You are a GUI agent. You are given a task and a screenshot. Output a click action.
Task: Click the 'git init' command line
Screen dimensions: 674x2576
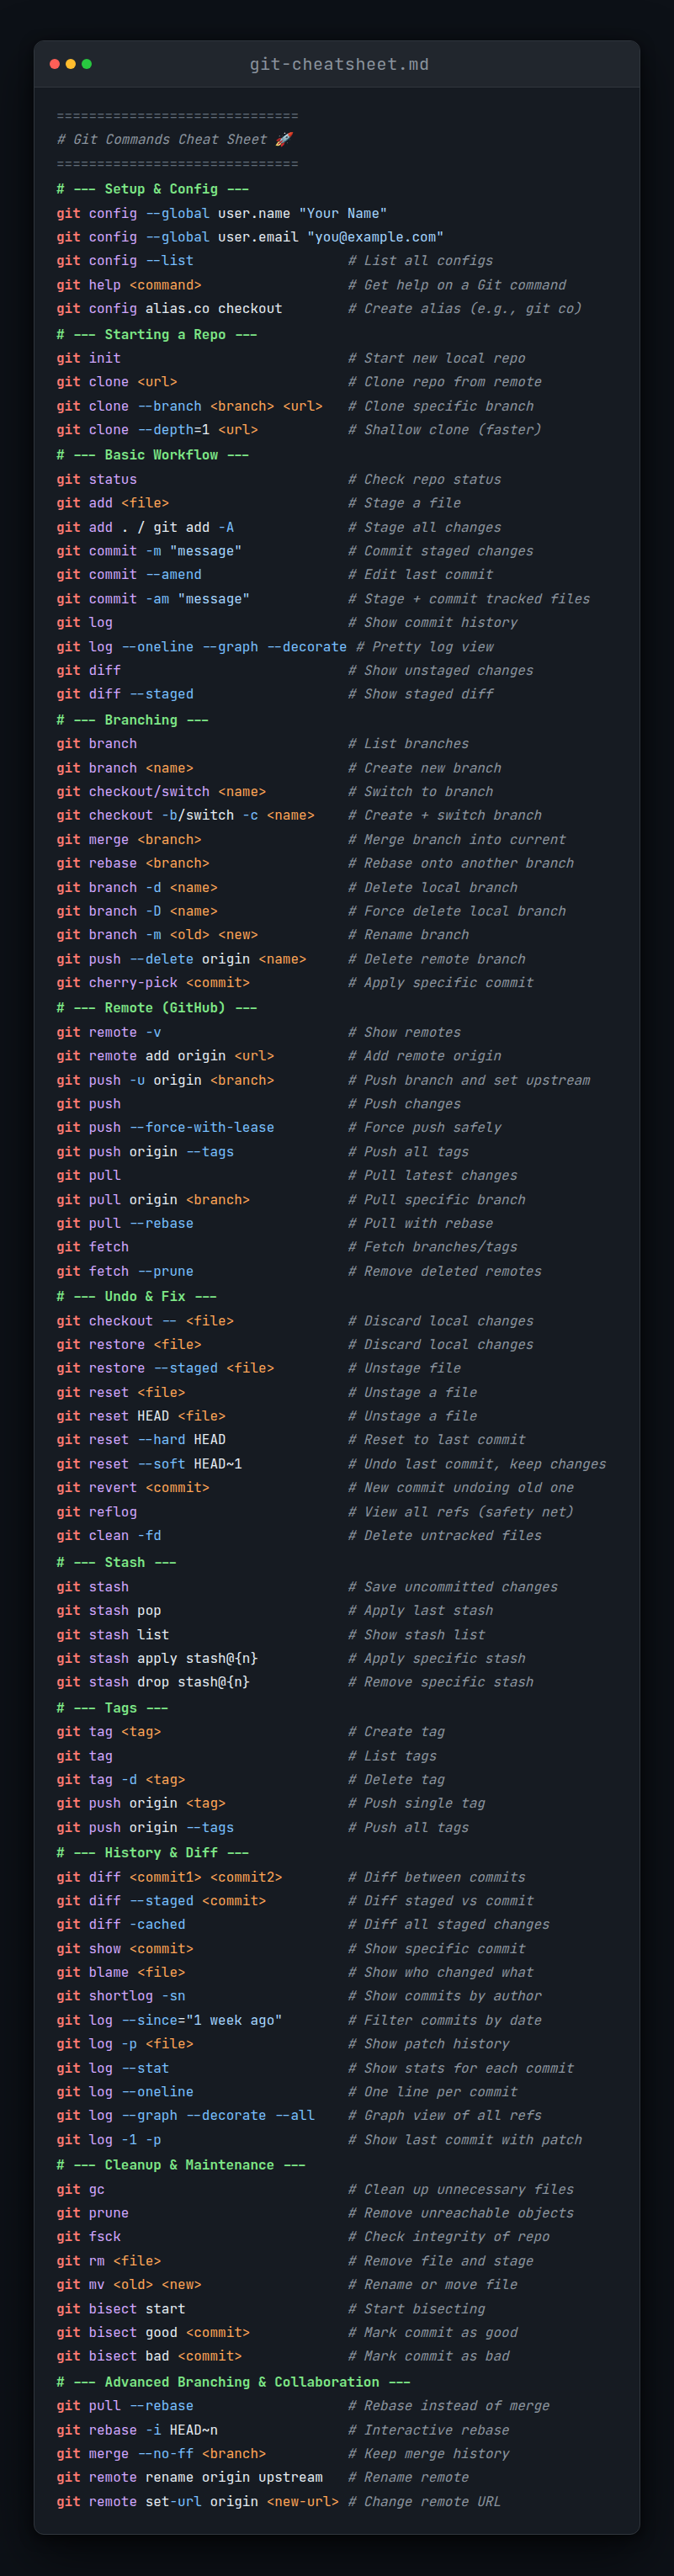point(89,358)
